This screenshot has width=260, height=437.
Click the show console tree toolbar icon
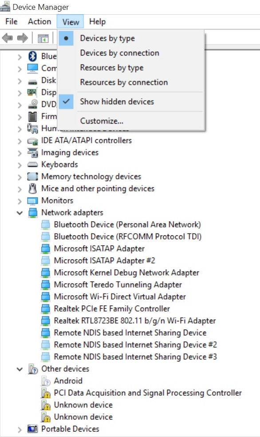coord(43,38)
